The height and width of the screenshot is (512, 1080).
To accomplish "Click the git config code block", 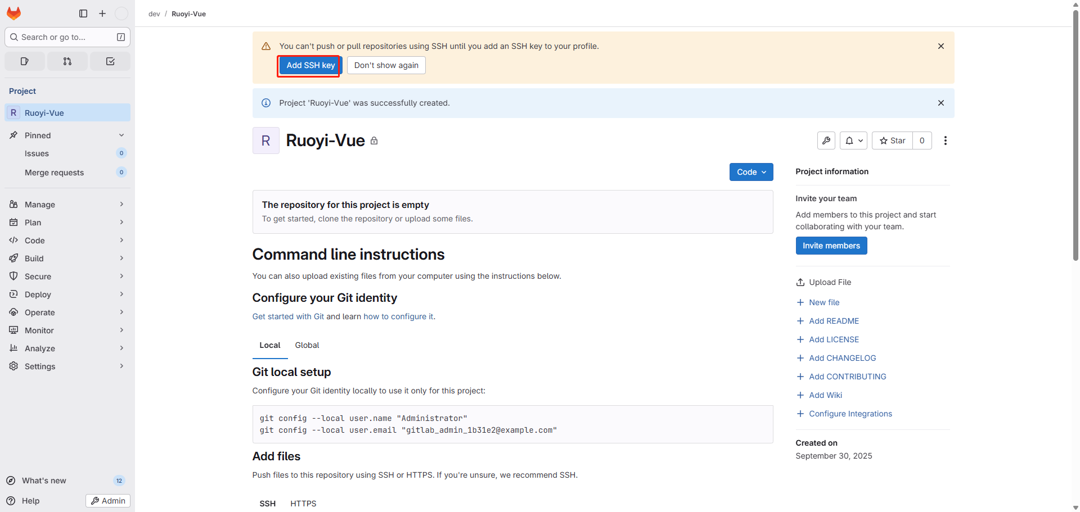I will coord(512,424).
